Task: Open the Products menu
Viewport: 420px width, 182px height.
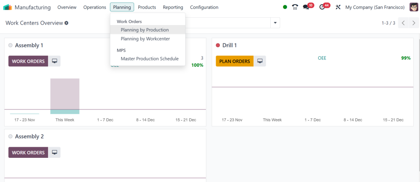Action: click(147, 7)
